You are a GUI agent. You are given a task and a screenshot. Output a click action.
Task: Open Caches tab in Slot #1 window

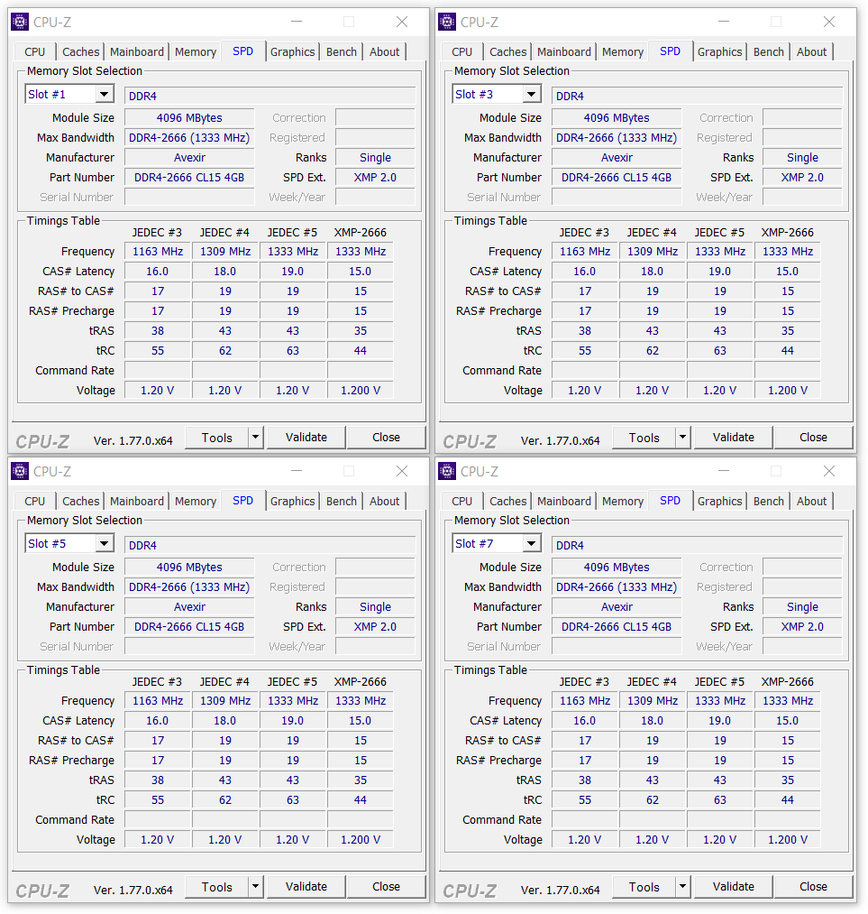80,51
